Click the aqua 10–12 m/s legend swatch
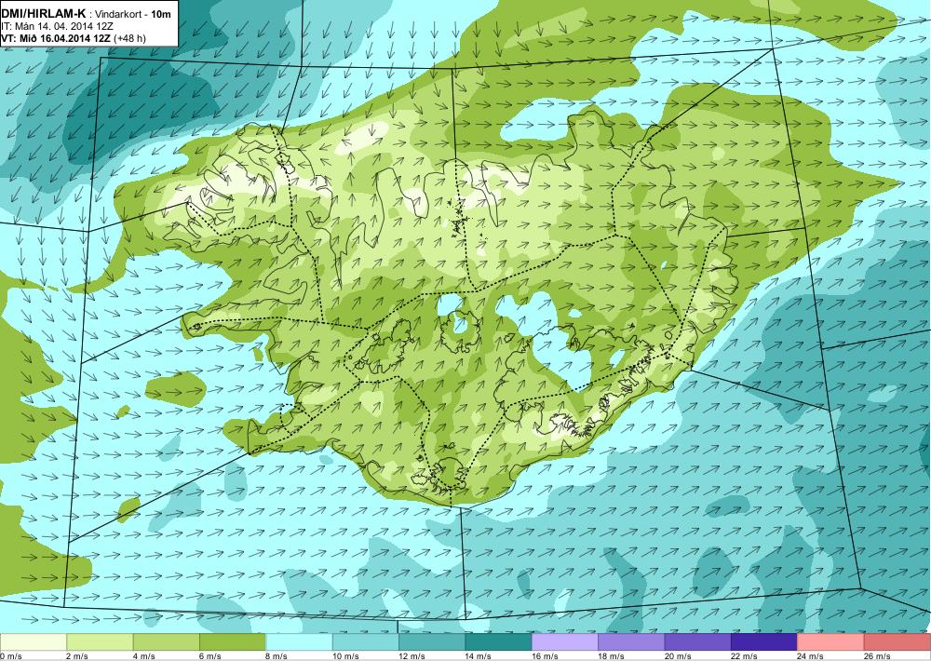Image resolution: width=931 pixels, height=661 pixels. 366,642
